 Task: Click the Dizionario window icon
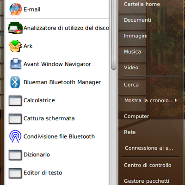[x=15, y=155]
